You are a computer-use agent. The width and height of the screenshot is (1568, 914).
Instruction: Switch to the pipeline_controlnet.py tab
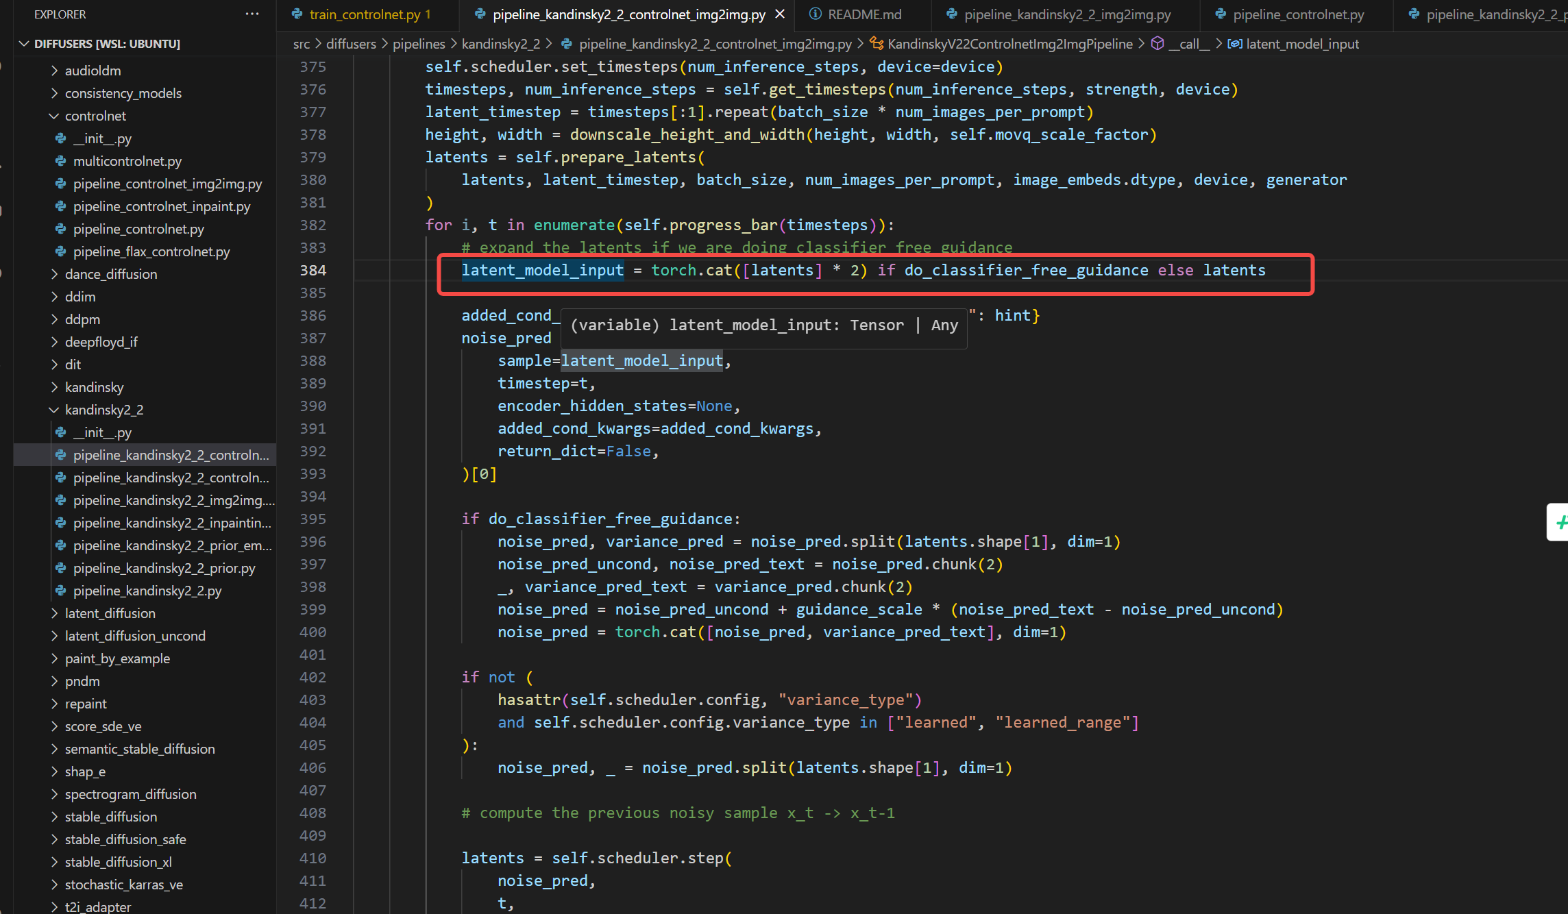1295,14
